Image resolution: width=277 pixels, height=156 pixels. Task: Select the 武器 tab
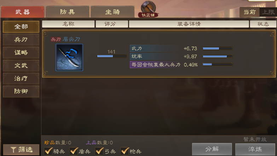click(x=22, y=12)
